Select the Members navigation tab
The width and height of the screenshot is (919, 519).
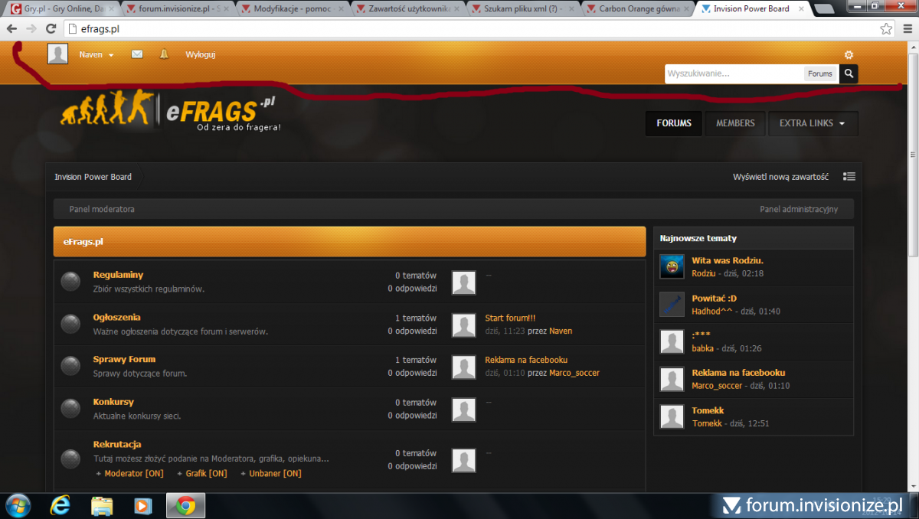(735, 123)
